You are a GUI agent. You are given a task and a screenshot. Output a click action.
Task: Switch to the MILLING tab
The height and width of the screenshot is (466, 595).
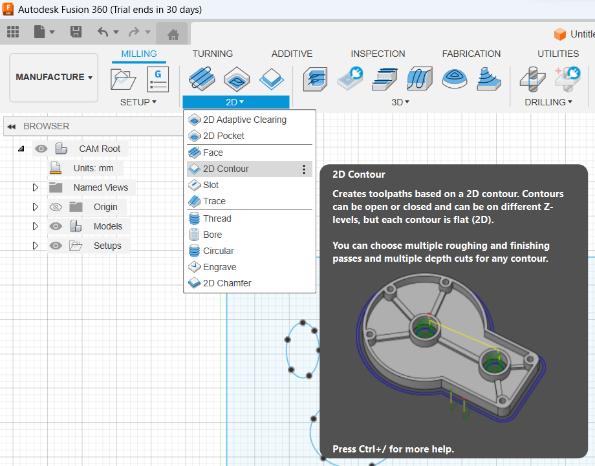coord(139,54)
